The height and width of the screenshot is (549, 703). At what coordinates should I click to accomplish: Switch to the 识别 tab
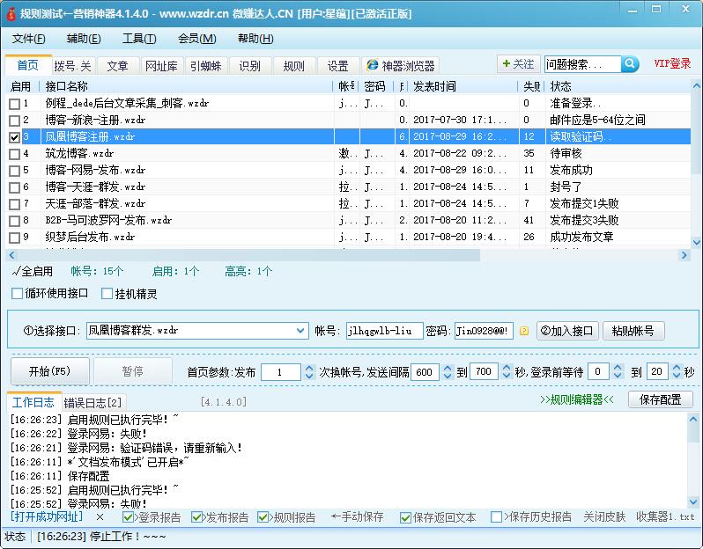249,66
